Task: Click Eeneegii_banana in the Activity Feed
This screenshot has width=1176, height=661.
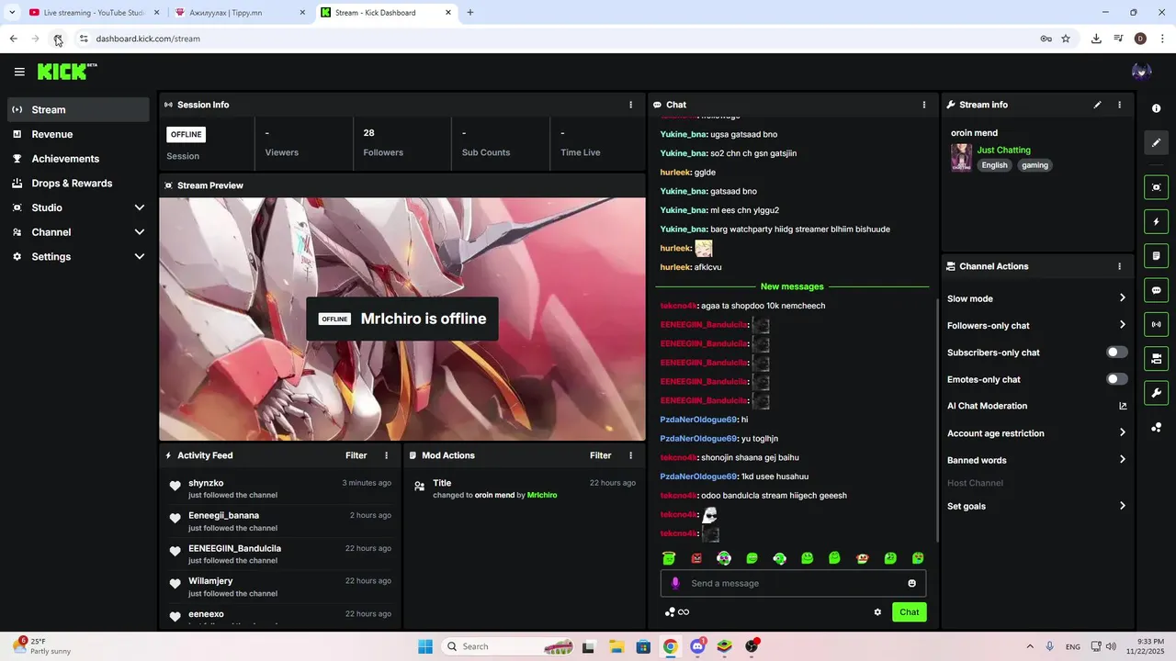Action: coord(223,516)
